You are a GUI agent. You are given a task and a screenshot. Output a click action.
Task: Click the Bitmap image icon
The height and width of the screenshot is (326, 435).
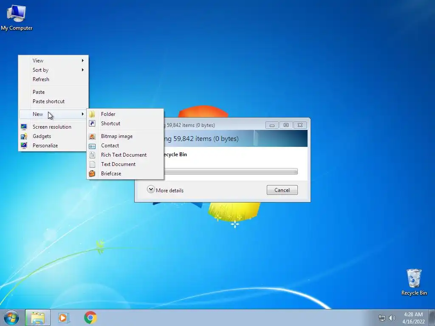point(92,136)
